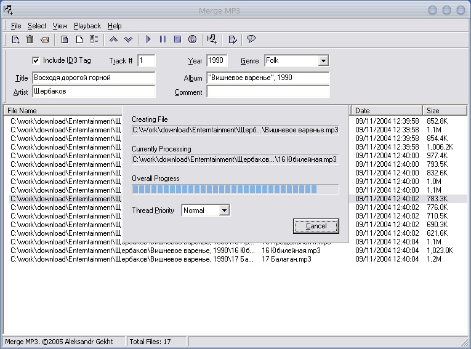Expand the Genre dropdown showing Folk
The image size is (471, 349).
pos(323,61)
